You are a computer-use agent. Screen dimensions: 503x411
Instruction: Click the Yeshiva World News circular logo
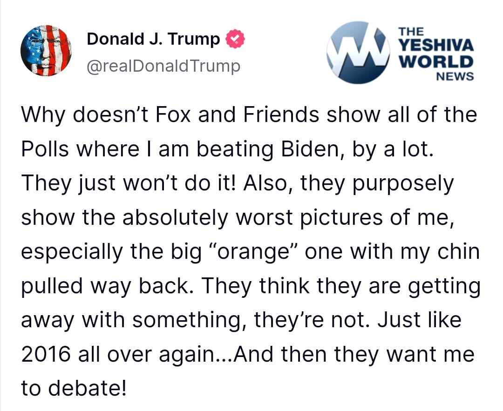click(x=358, y=52)
